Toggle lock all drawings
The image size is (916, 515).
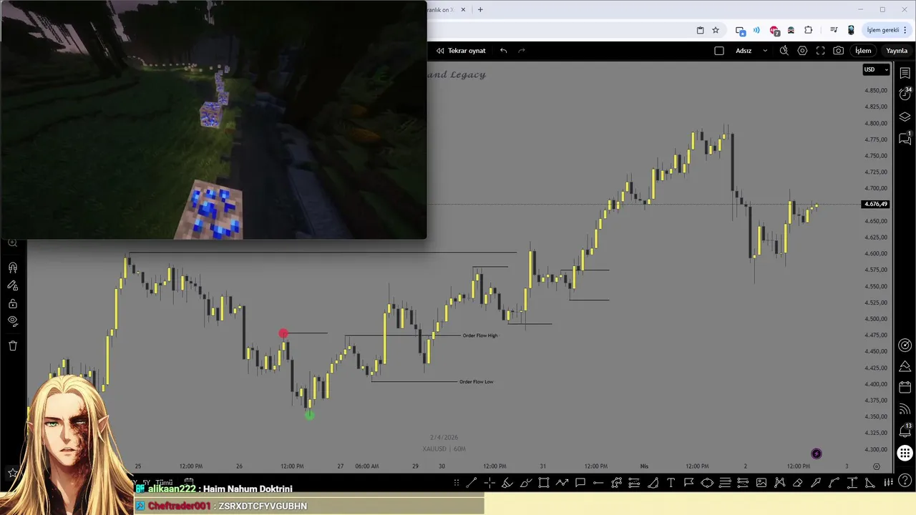click(x=13, y=304)
